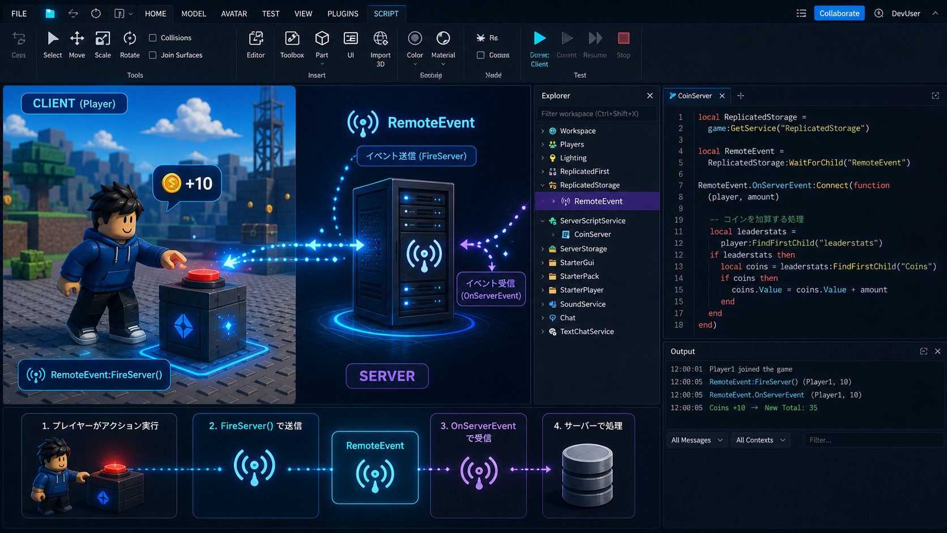Image resolution: width=947 pixels, height=533 pixels.
Task: Select SoundService in the Explorer tree
Action: [x=583, y=304]
